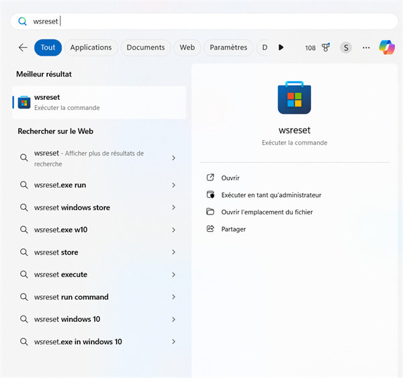Open the wsreset best result entry

pyautogui.click(x=99, y=103)
